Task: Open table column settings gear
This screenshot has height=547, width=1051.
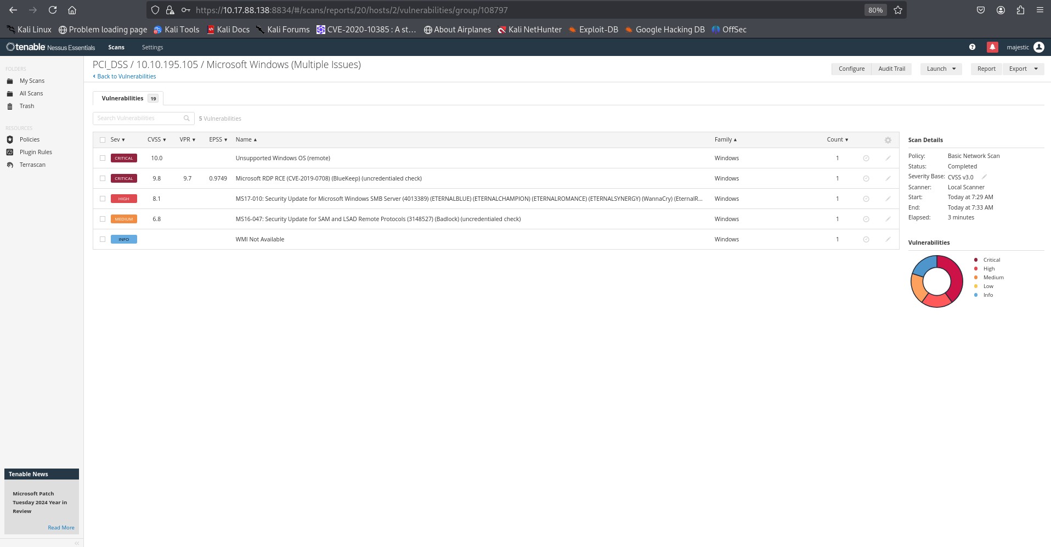Action: click(x=888, y=140)
